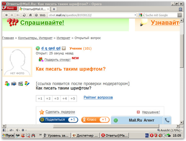Click the search magnifier button
This screenshot has width=186, height=141.
point(180,15)
